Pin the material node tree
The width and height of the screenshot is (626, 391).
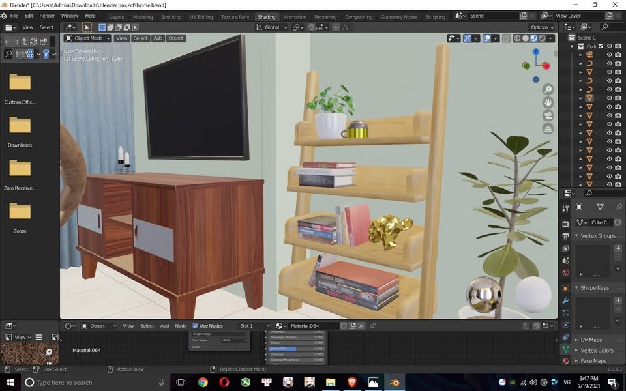click(x=372, y=326)
